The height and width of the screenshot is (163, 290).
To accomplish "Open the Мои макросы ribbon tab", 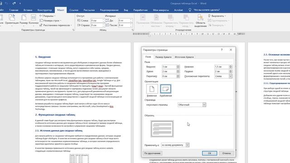I will (x=161, y=10).
